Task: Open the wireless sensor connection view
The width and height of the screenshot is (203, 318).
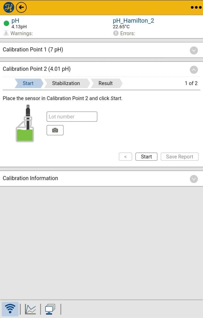Action: (x=10, y=309)
